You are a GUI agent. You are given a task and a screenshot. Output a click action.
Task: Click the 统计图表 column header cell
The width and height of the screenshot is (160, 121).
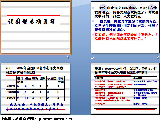[20, 80]
